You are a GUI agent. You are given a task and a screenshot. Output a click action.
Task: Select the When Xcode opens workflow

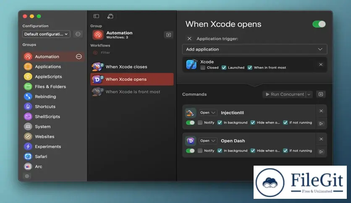132,79
